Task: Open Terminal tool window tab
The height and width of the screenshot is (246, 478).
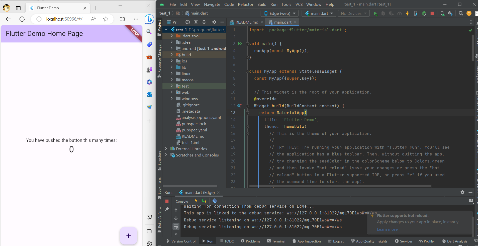Action: (x=276, y=241)
